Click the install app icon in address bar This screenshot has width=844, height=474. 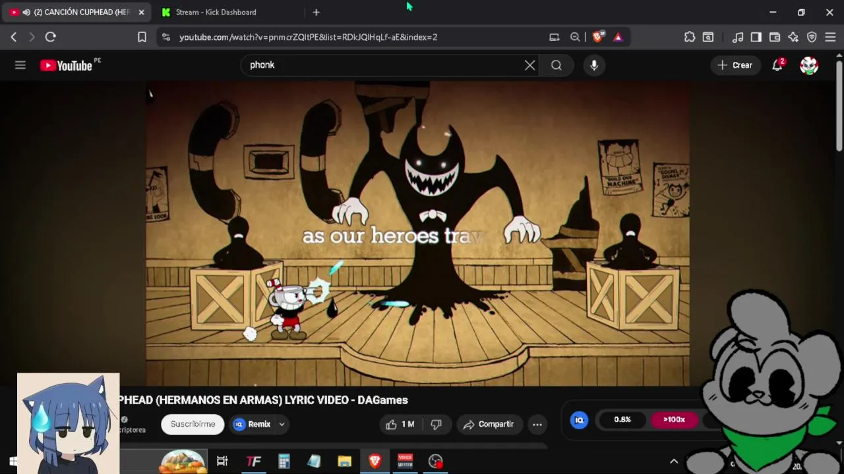point(555,38)
